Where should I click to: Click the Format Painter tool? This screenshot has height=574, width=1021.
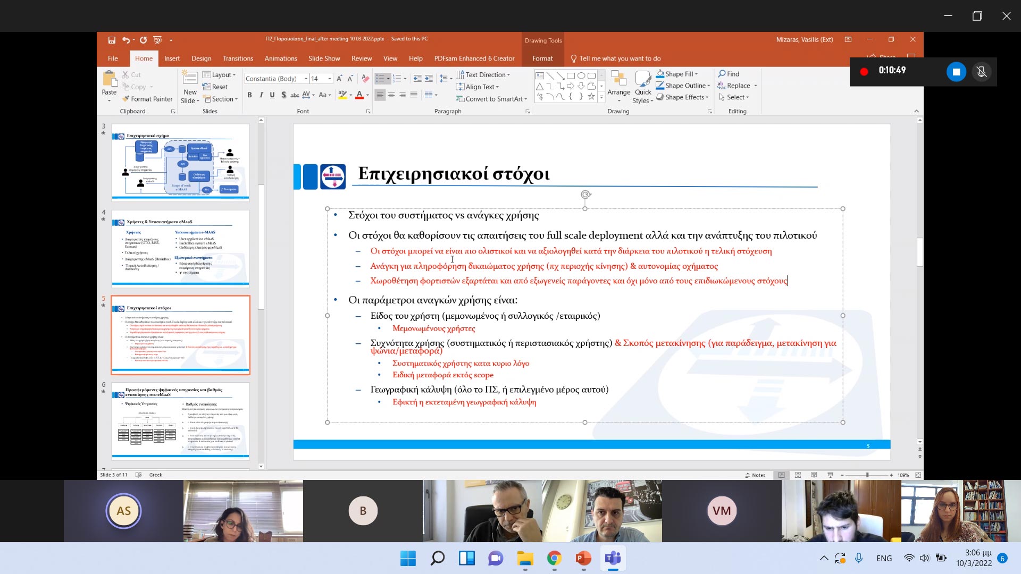click(147, 99)
